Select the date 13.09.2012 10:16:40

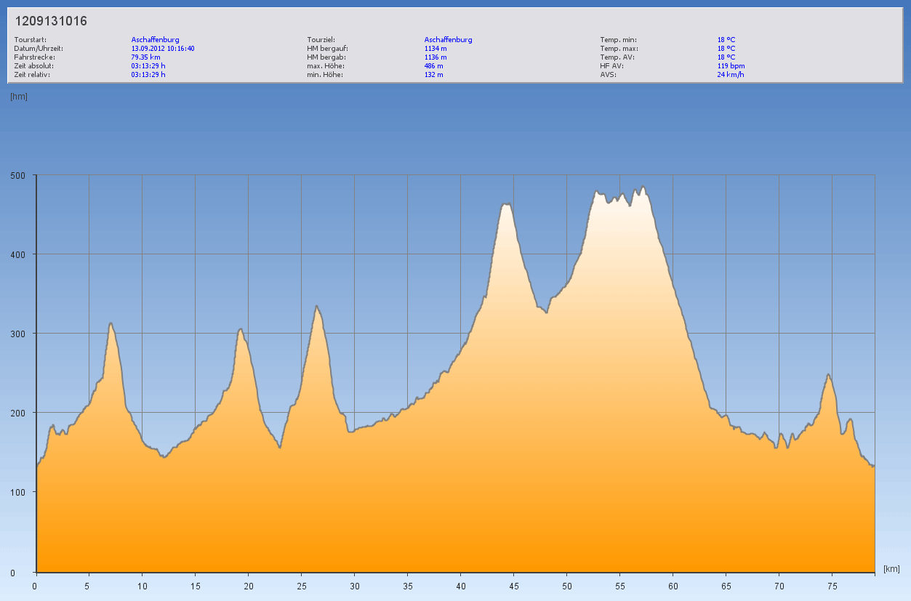[163, 48]
